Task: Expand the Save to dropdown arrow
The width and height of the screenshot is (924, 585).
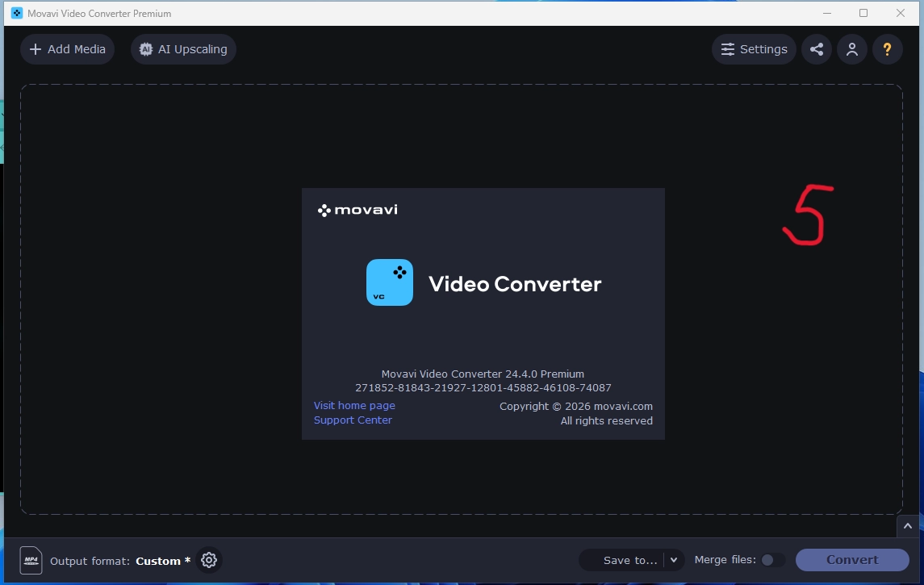Action: 675,560
